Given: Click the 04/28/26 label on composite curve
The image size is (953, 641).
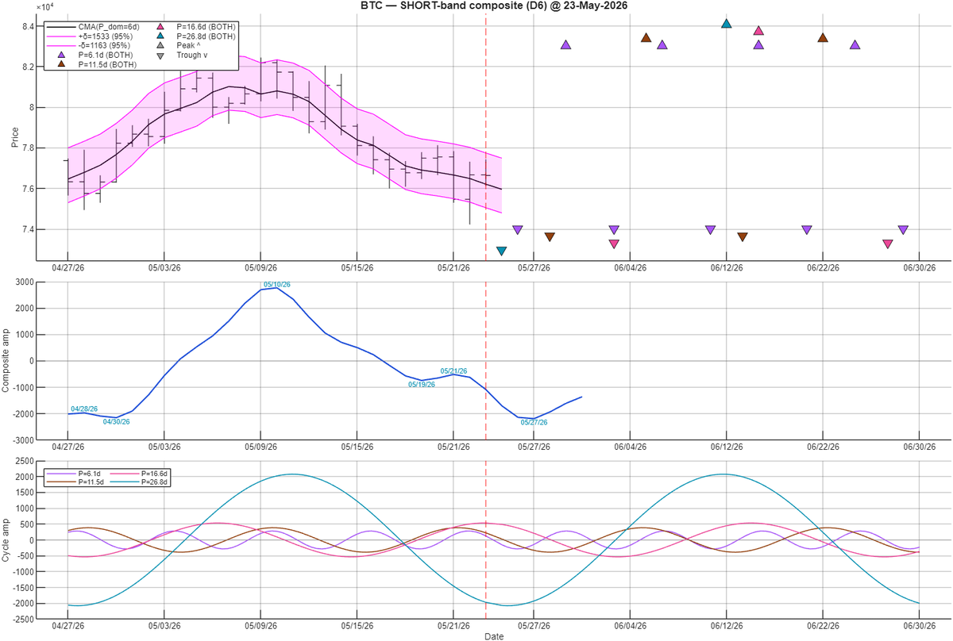Looking at the screenshot, I should 84,409.
